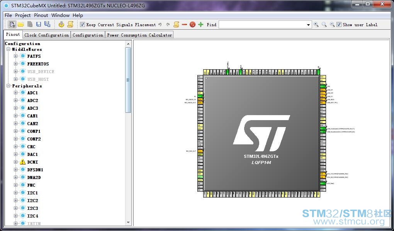394x231 pixels.
Task: Click the Save As double-disk icon
Action: [47, 24]
